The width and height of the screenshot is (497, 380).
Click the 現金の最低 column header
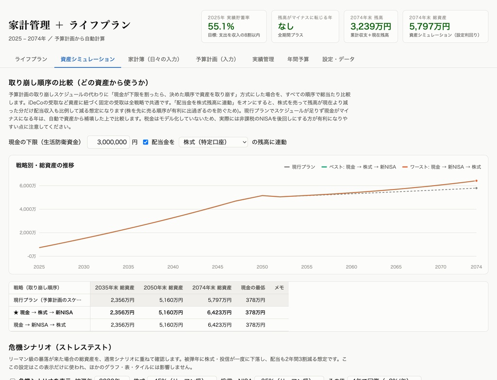pyautogui.click(x=253, y=287)
